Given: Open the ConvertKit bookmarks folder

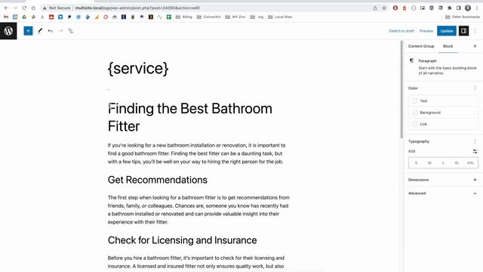Looking at the screenshot, I should pos(209,17).
